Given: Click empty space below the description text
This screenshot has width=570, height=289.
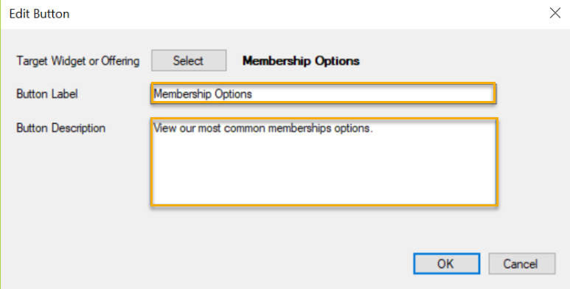Looking at the screenshot, I should [x=324, y=171].
